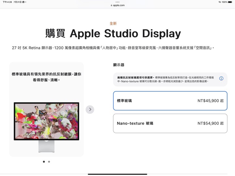Tap the apple.com address bar
Screen dimensions: 235x176
coord(117,5)
